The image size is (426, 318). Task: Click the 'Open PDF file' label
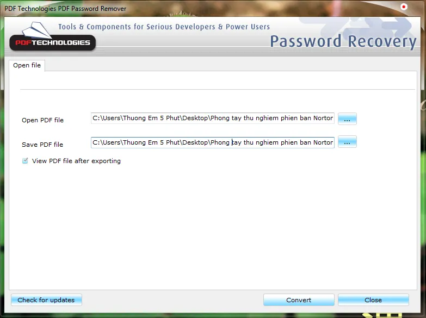[42, 120]
